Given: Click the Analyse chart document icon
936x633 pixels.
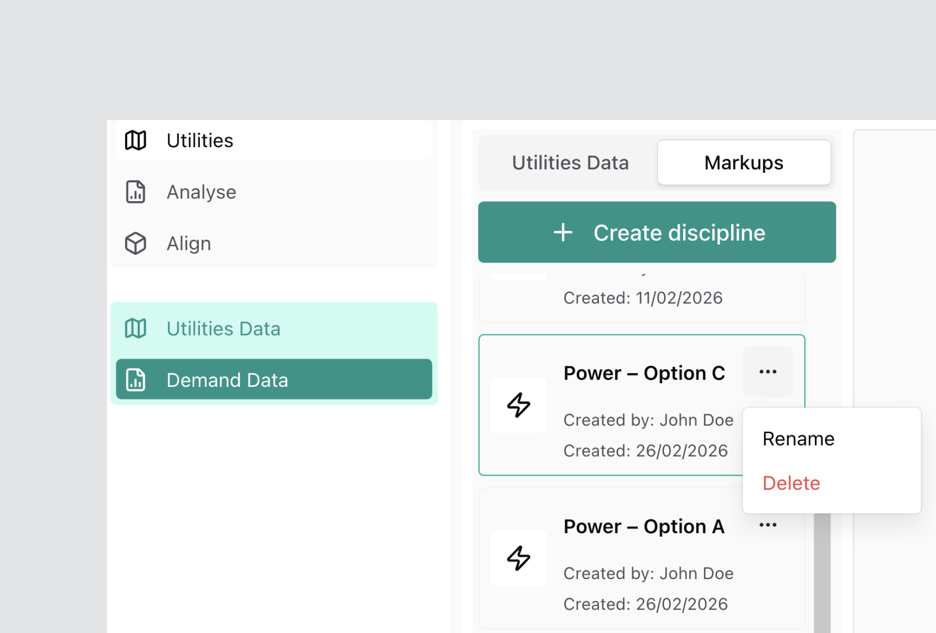Looking at the screenshot, I should (x=136, y=192).
